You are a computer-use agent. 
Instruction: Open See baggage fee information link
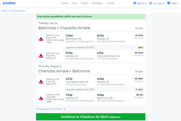pos(51,109)
